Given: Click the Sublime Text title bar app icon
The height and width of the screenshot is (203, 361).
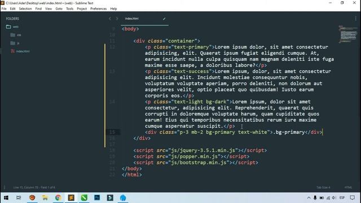Looking at the screenshot, I should [2, 3].
